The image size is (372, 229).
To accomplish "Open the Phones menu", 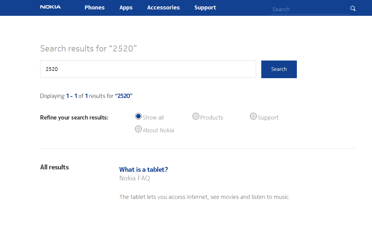I will (x=95, y=8).
